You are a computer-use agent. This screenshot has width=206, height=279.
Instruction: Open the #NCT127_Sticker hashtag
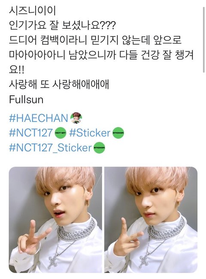[50, 148]
